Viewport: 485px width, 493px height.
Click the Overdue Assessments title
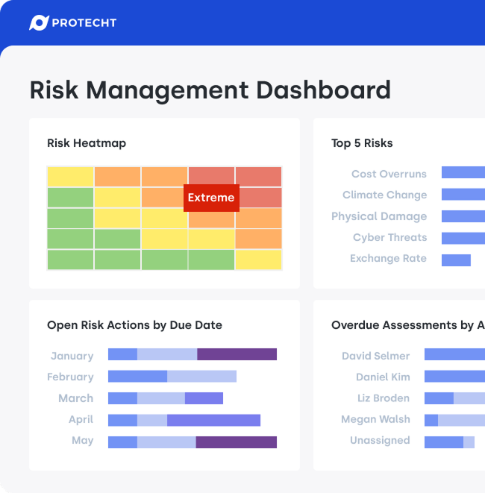(x=408, y=325)
